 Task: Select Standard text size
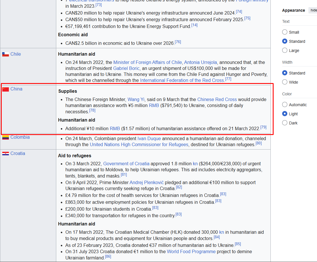[285, 41]
